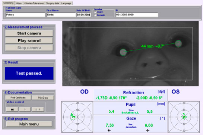Screen dimensions: 203x135
Task: Click the camera image of the face
Action: [130, 53]
